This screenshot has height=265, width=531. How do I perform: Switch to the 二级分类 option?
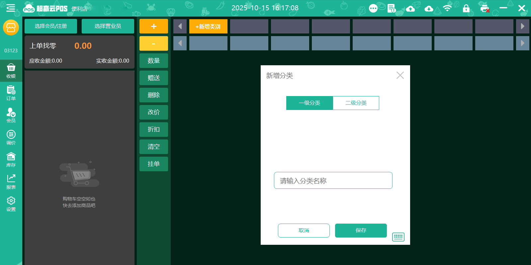click(x=356, y=103)
